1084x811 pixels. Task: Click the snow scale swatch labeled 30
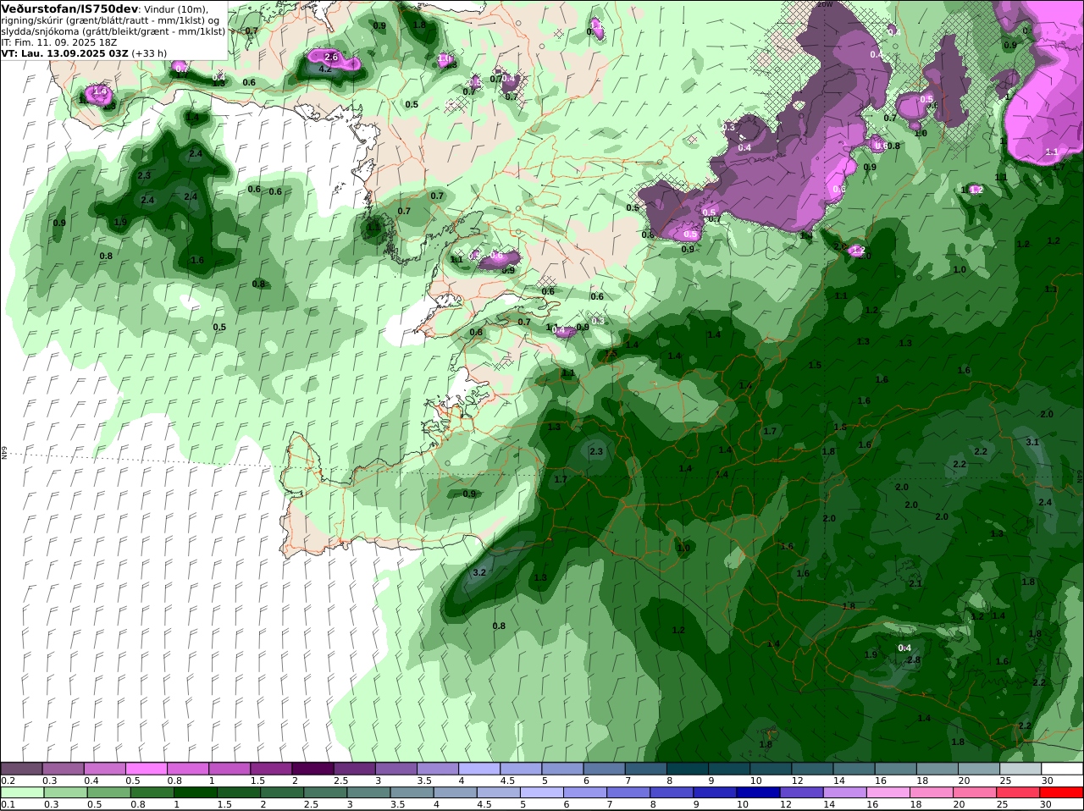[1062, 769]
